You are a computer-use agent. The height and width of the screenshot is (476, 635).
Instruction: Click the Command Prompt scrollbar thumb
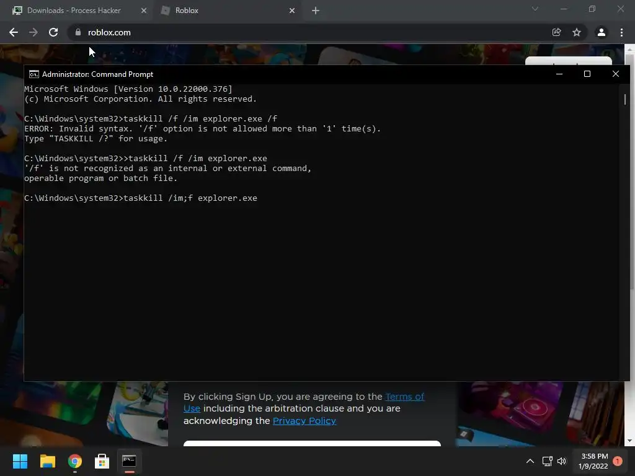point(625,99)
